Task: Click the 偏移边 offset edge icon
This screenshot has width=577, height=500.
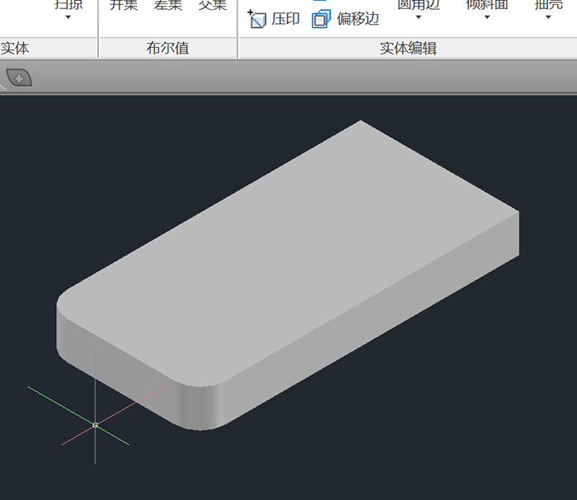Action: [321, 19]
